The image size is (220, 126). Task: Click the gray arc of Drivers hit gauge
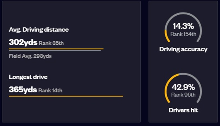pyautogui.click(x=200, y=82)
